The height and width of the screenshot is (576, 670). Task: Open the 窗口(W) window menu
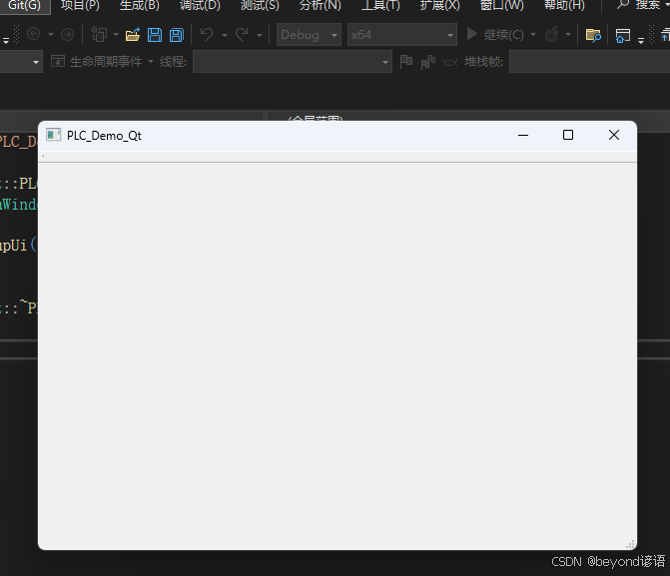[501, 5]
